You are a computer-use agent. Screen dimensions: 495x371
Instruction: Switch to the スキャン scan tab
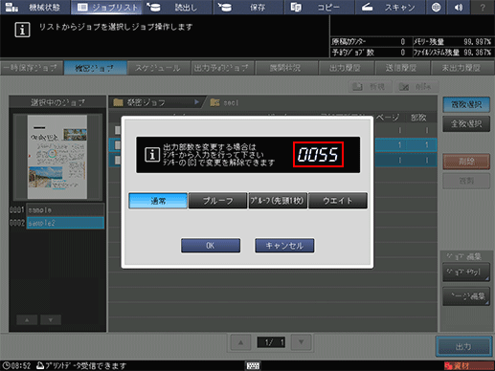(390, 7)
